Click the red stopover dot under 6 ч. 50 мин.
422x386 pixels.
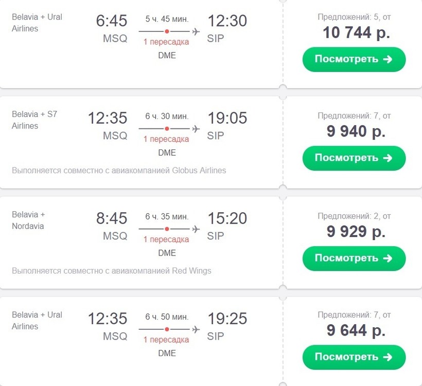[x=167, y=329]
